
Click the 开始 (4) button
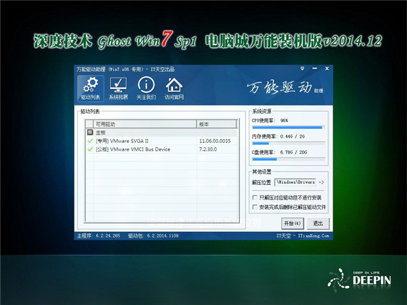pos(293,223)
